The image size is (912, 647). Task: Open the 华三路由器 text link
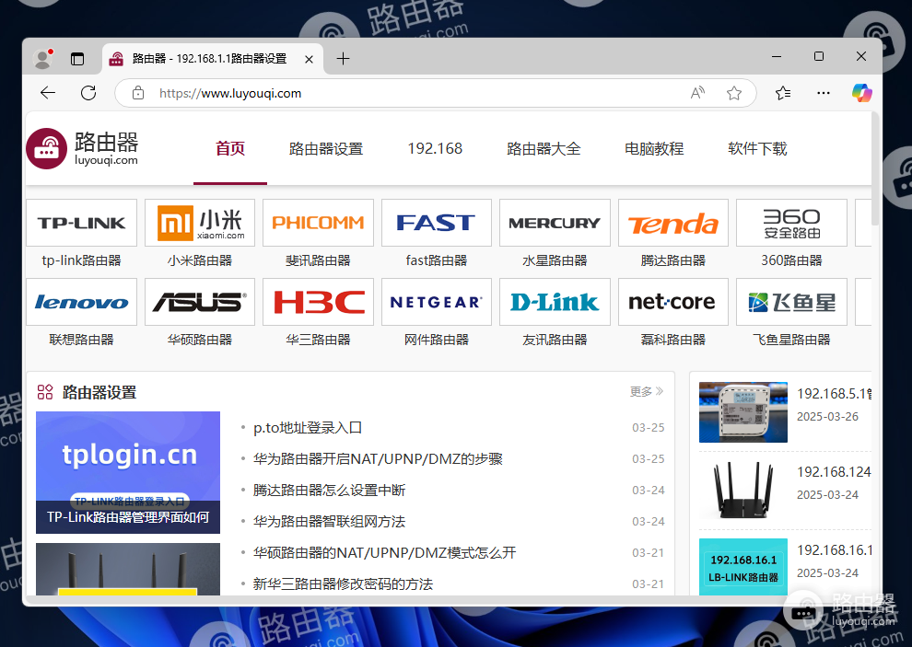pyautogui.click(x=318, y=340)
